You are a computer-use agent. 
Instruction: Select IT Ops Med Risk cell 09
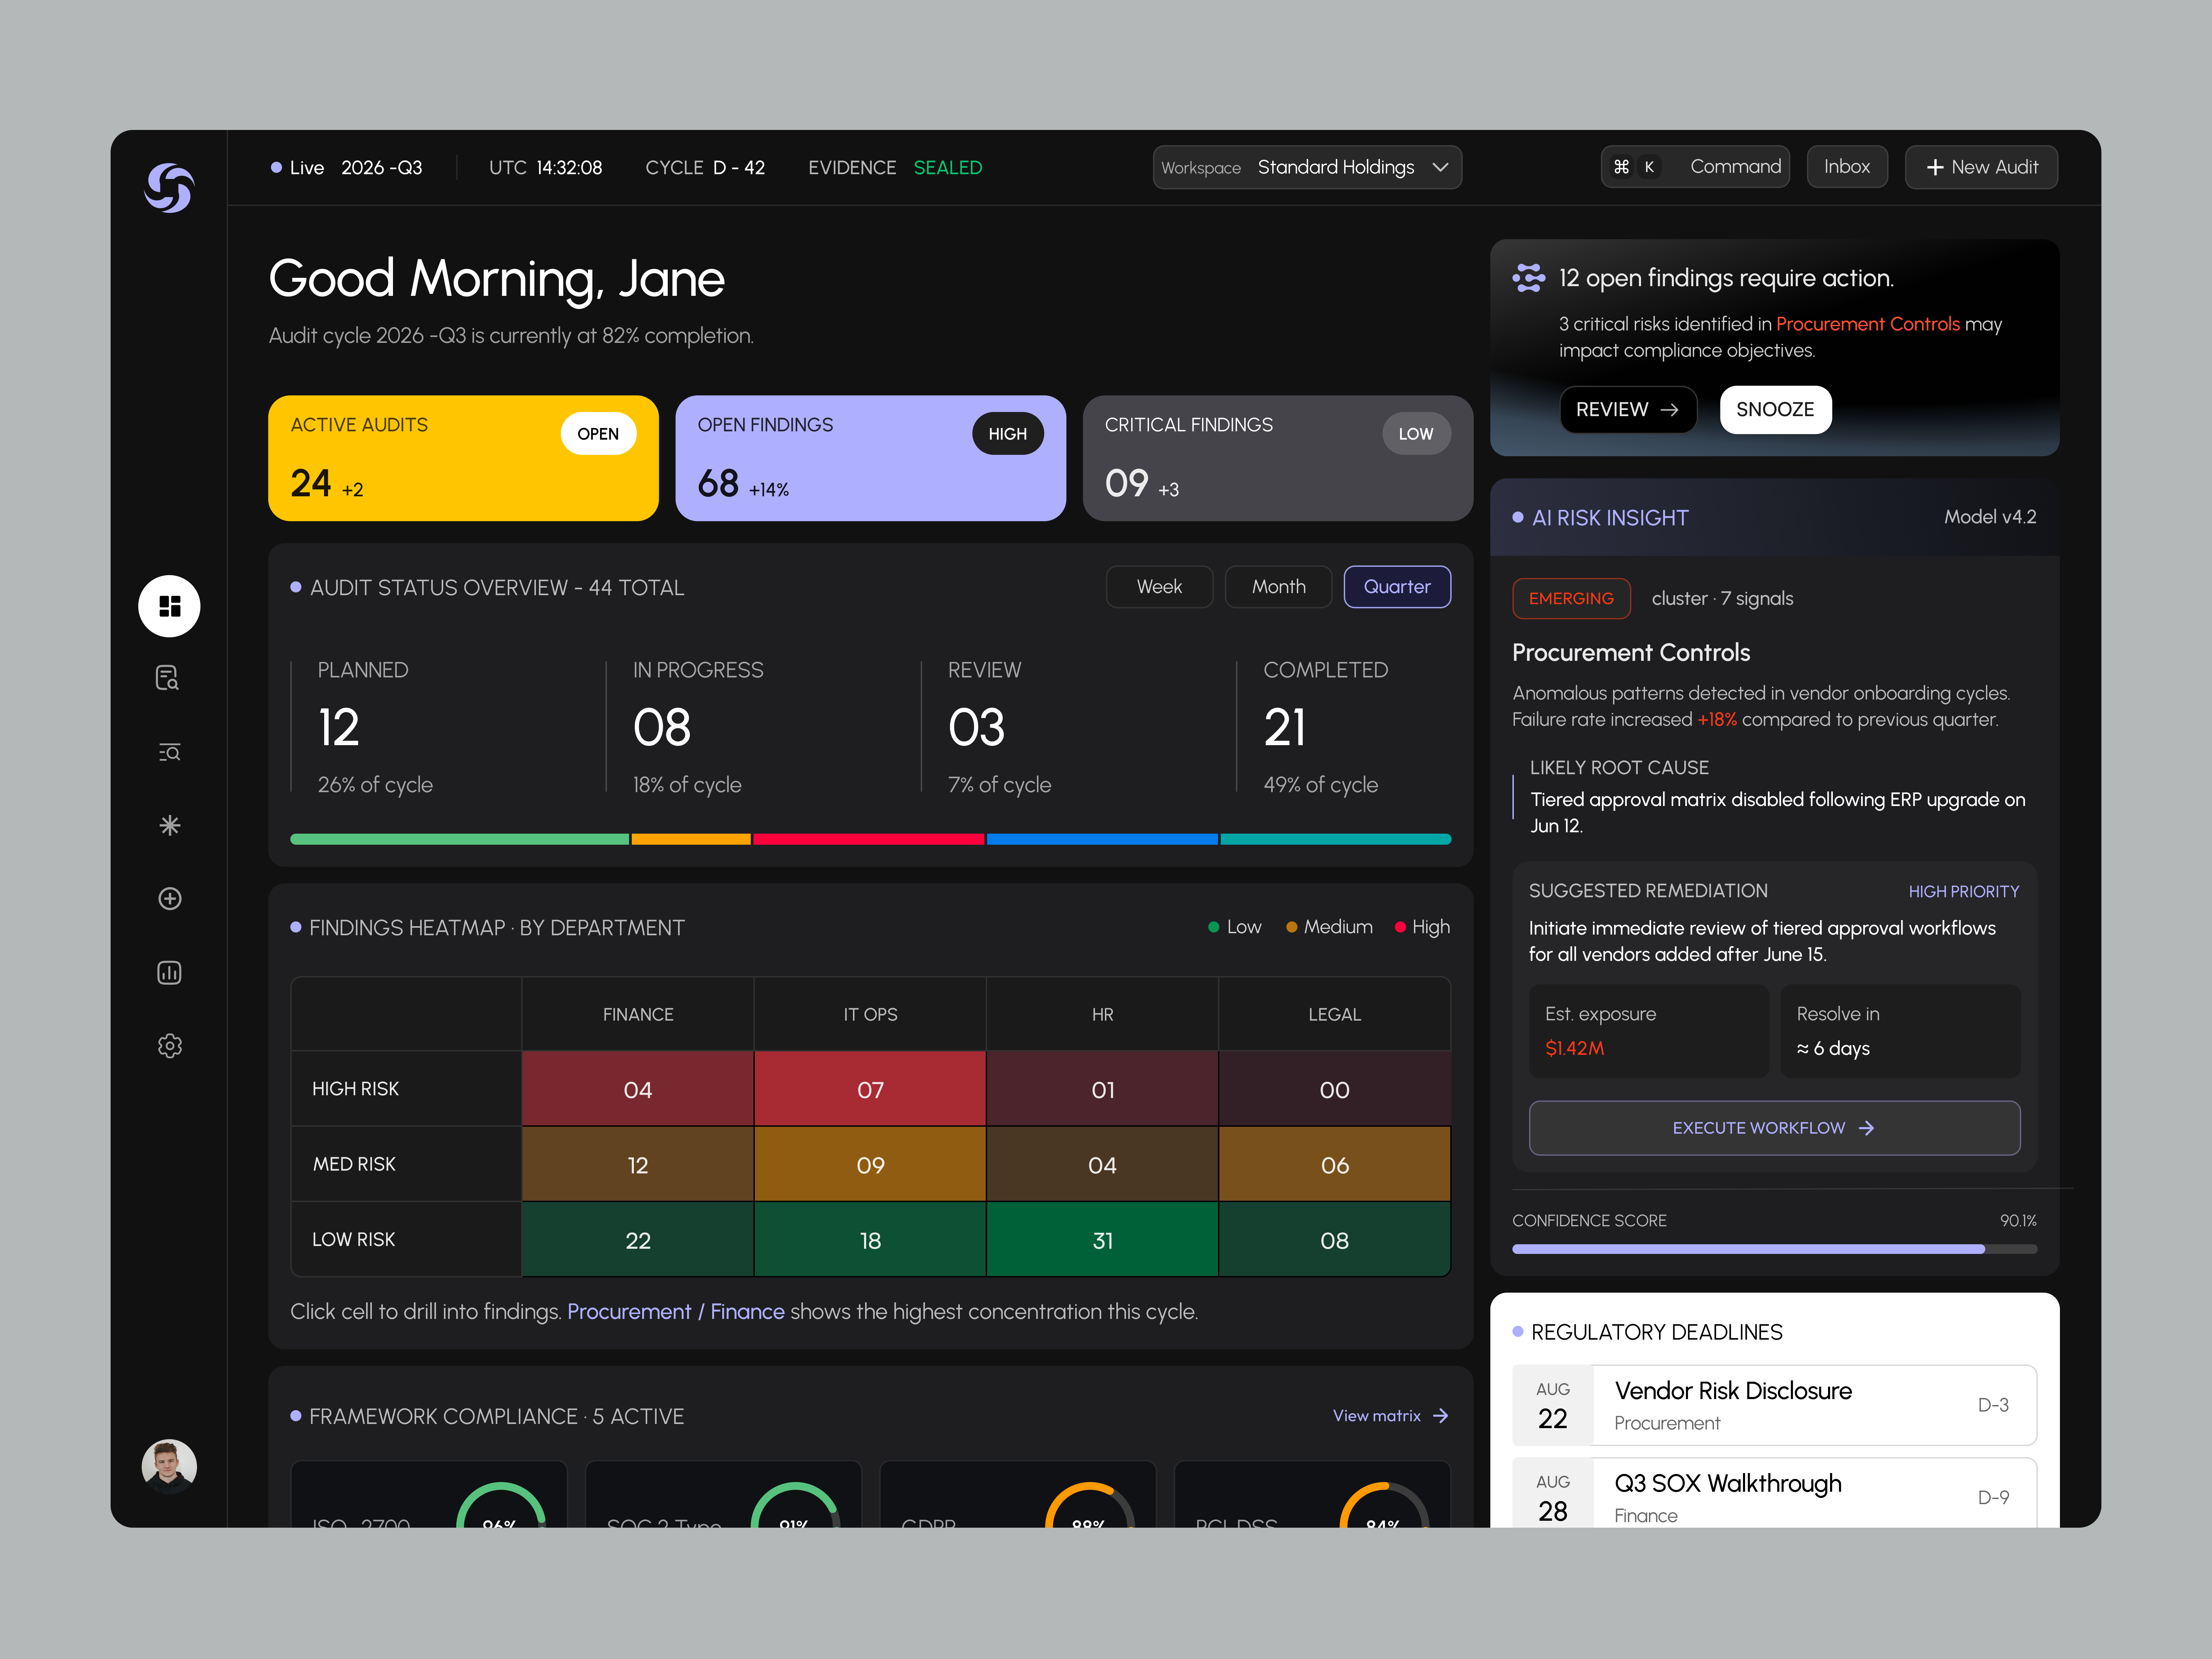870,1164
